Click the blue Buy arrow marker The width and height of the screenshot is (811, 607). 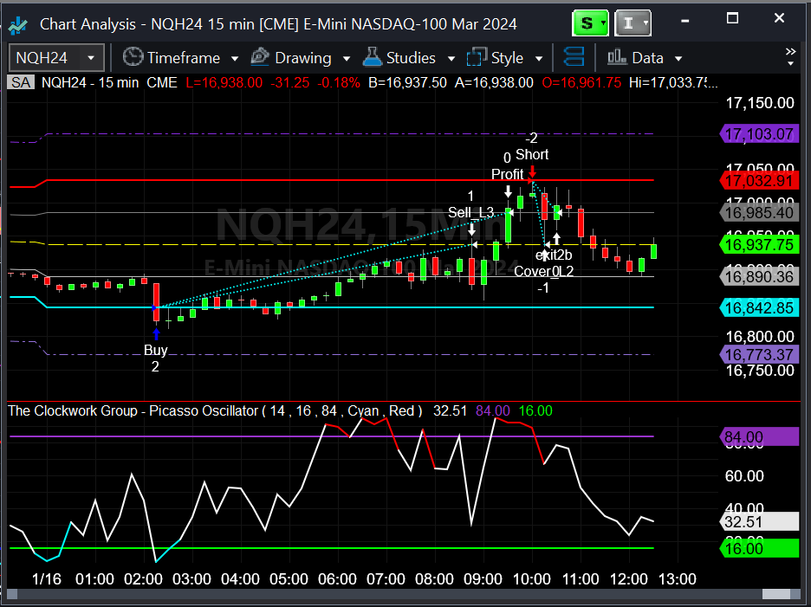[x=156, y=333]
